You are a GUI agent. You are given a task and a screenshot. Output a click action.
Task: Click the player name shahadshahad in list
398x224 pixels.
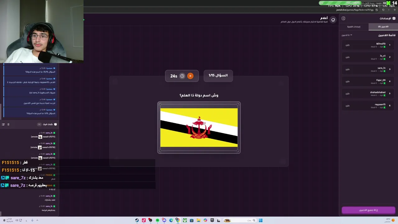point(377,92)
